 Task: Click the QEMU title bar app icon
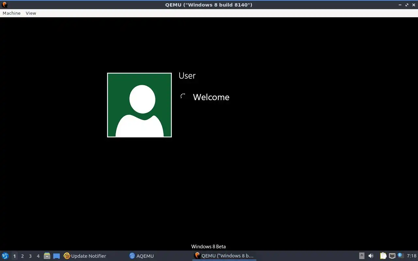(5, 5)
